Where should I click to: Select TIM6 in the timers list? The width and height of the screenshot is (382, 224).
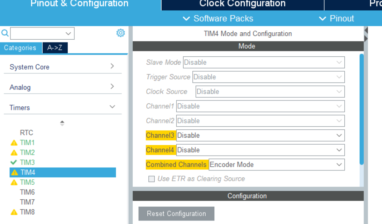(27, 192)
